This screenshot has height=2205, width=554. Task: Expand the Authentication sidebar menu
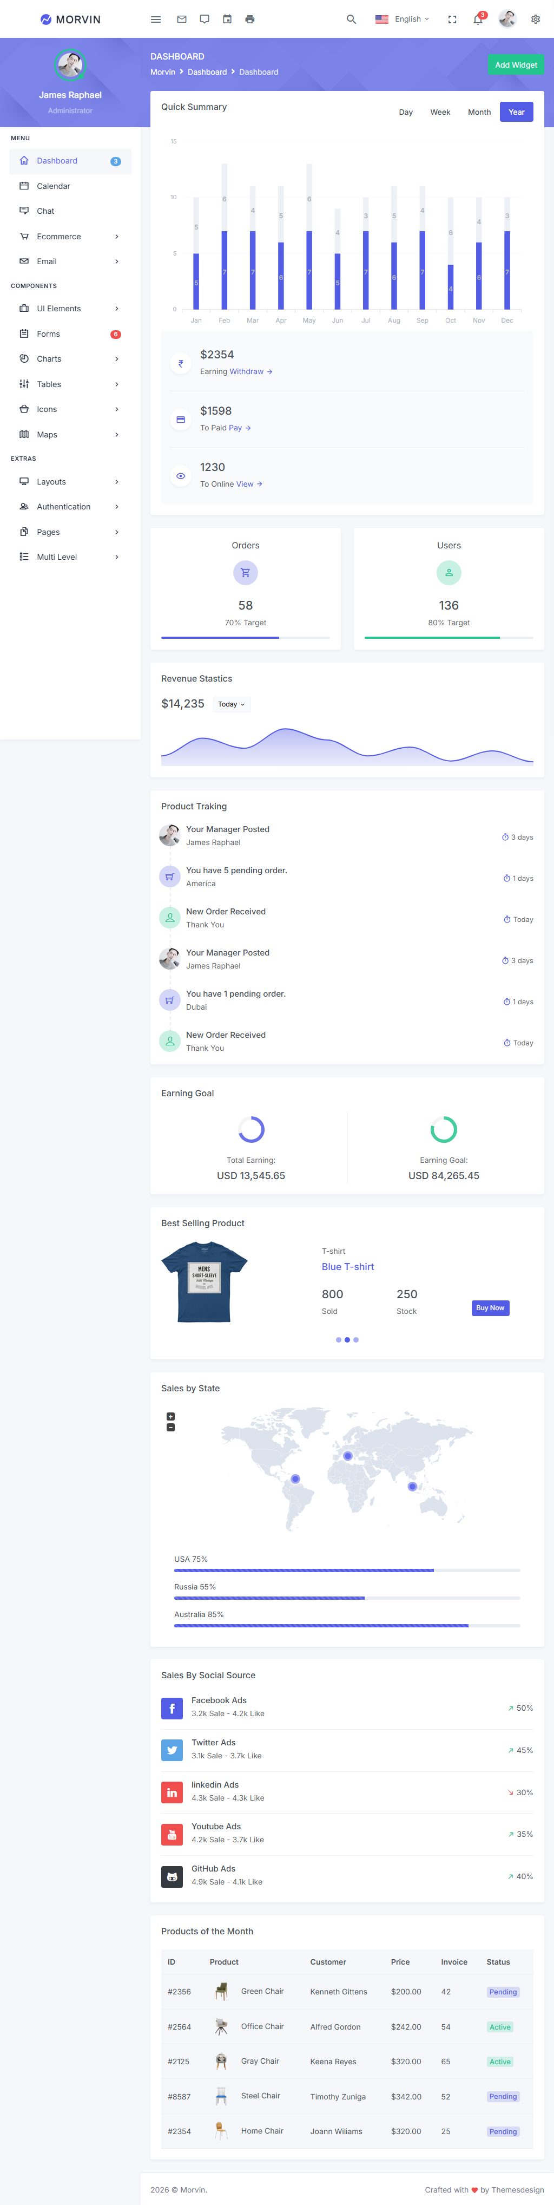coord(70,507)
